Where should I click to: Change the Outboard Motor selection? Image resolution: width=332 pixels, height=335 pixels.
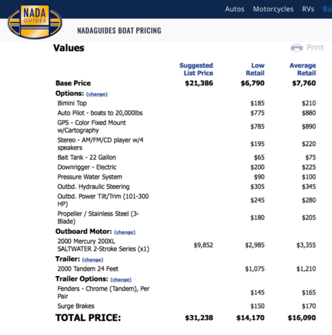coord(125,232)
